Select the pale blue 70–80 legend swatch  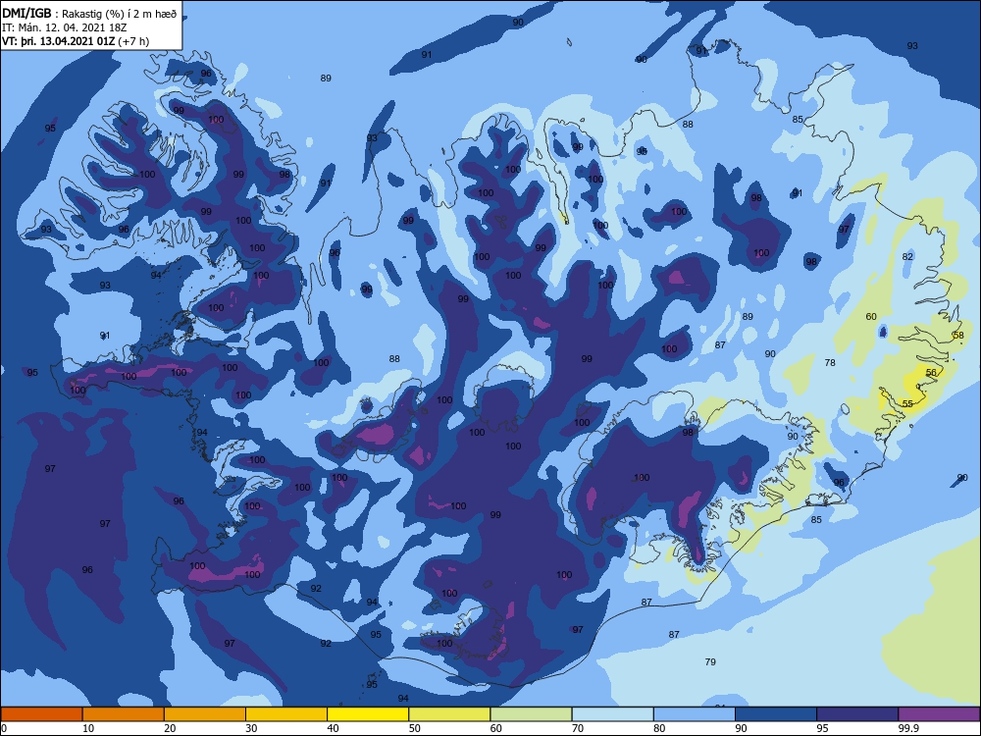612,714
